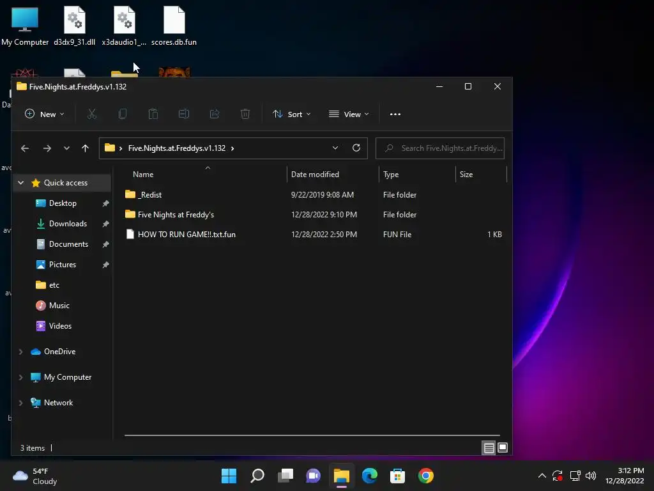
Task: Show hidden system tray icons chevron
Action: coord(542,476)
